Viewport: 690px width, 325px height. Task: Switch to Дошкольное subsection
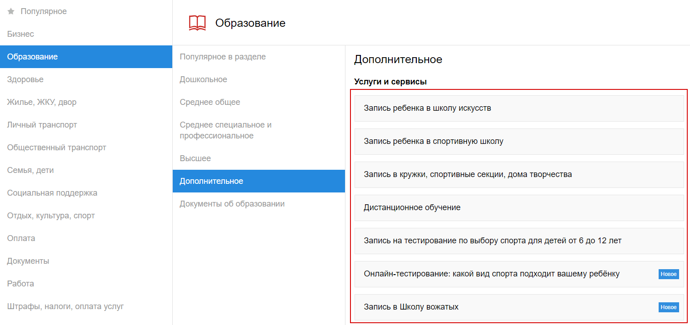pos(203,79)
